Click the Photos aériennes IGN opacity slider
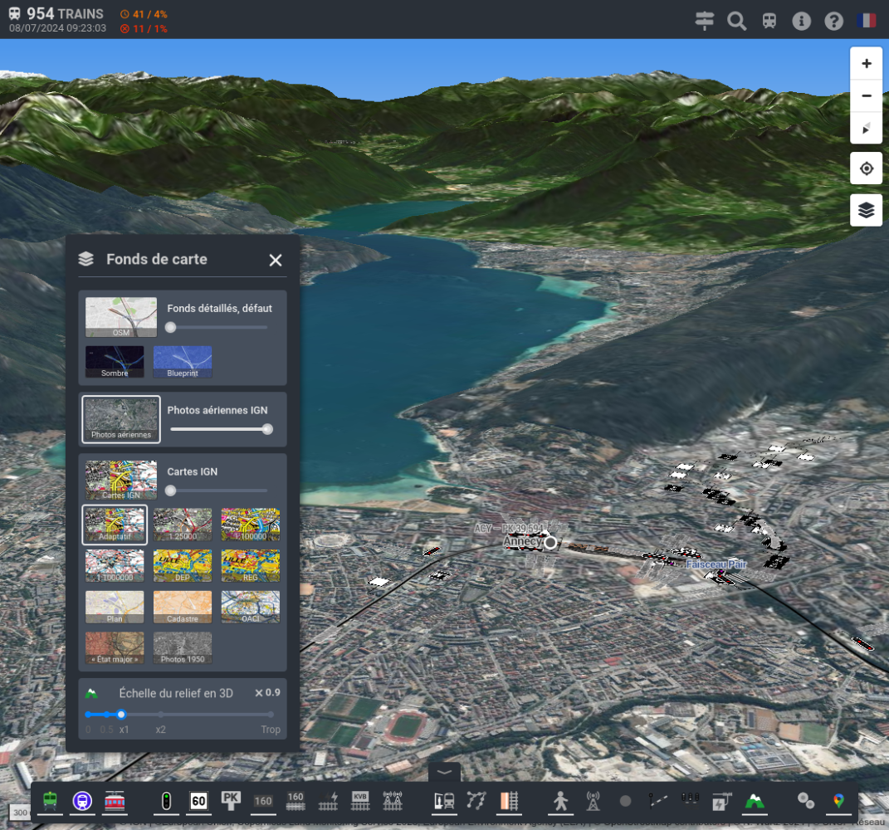 pyautogui.click(x=218, y=429)
